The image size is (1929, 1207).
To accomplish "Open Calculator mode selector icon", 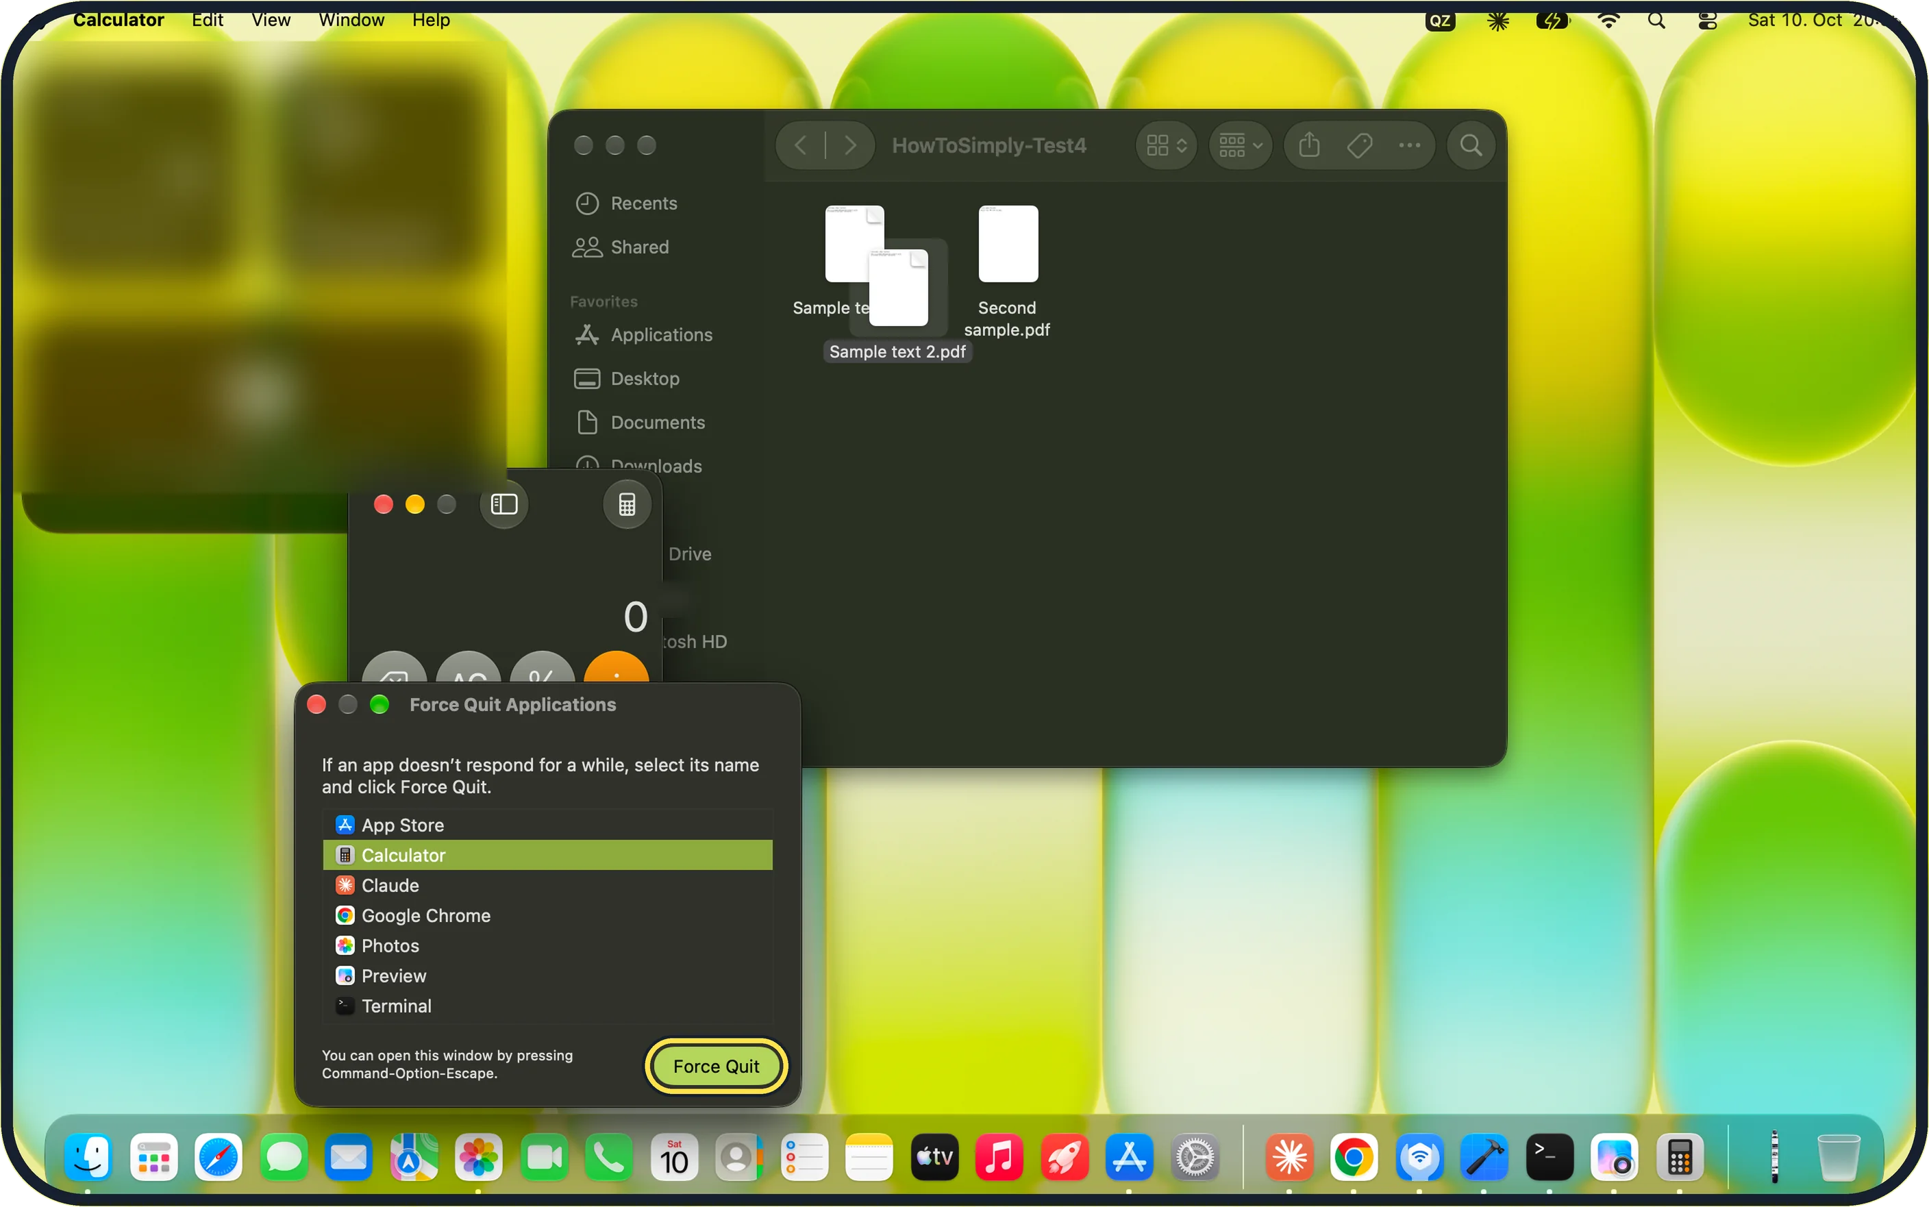I will [x=627, y=503].
